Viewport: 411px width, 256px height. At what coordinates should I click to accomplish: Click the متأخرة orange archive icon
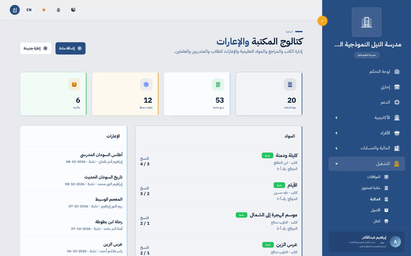pyautogui.click(x=74, y=84)
